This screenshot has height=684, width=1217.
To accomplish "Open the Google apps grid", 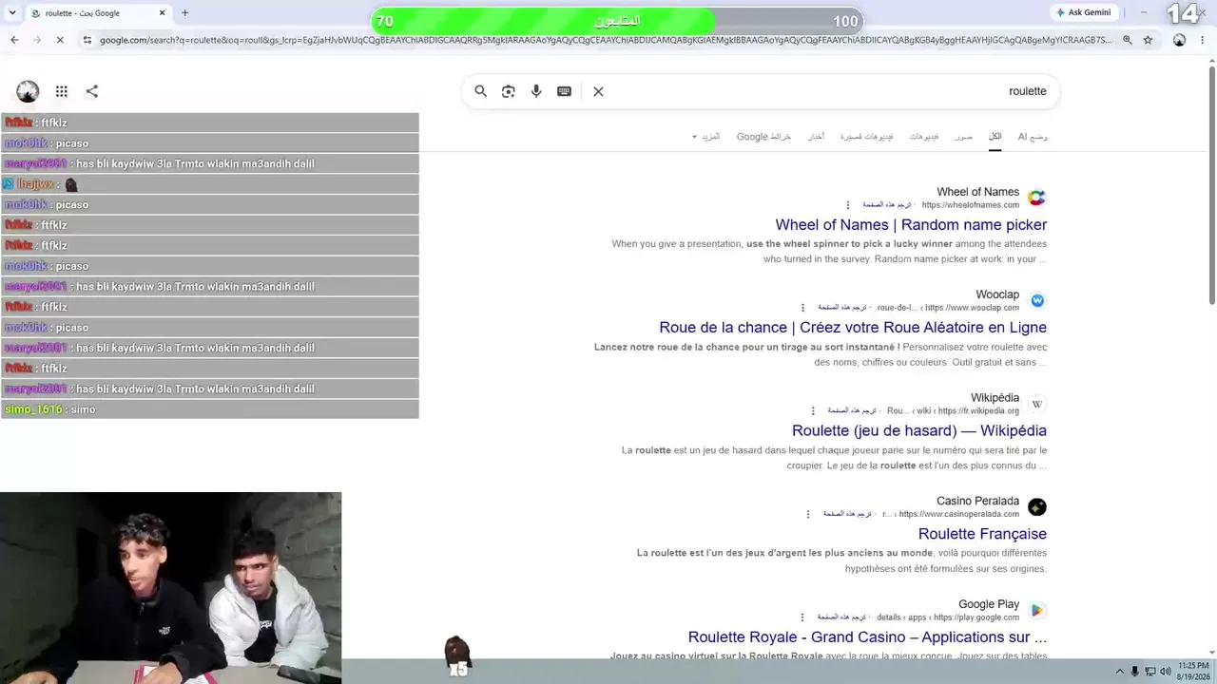I will pos(62,91).
